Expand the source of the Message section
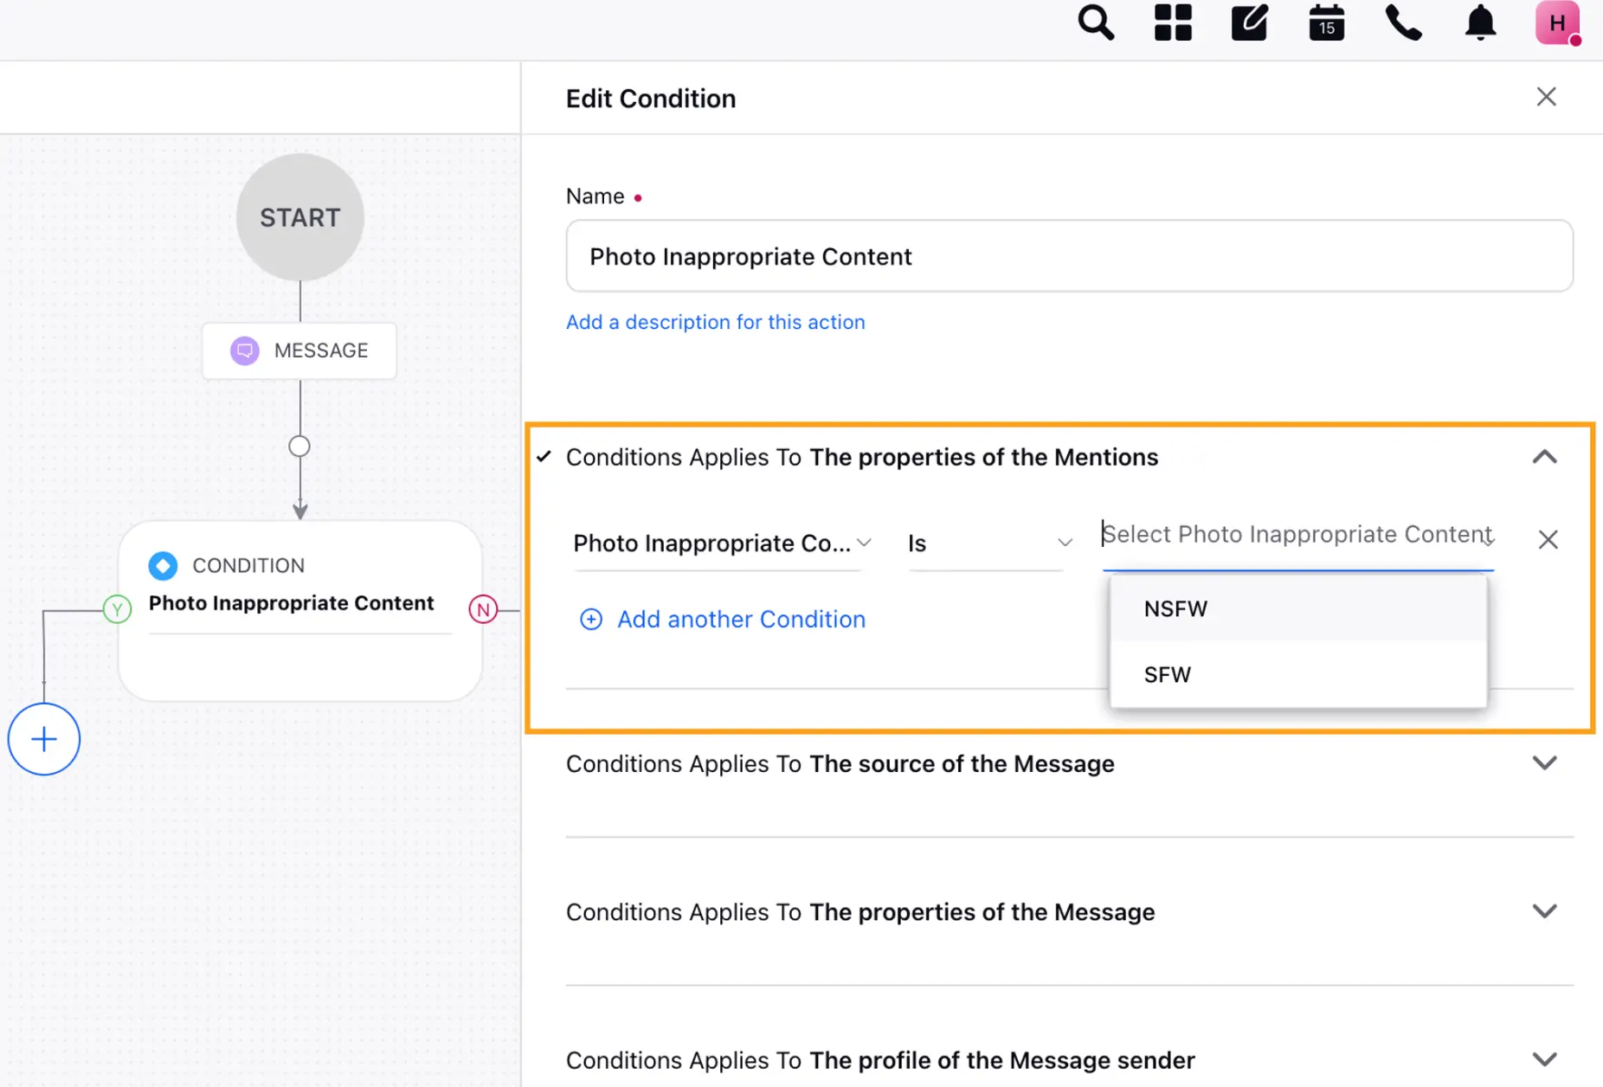Screen dimensions: 1603x1087 point(1544,763)
